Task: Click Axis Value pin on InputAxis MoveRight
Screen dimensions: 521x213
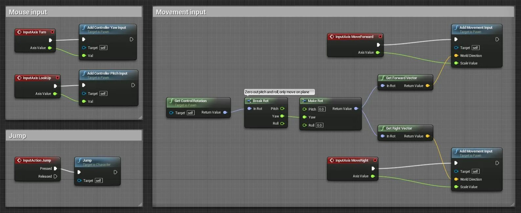Action: 373,176
